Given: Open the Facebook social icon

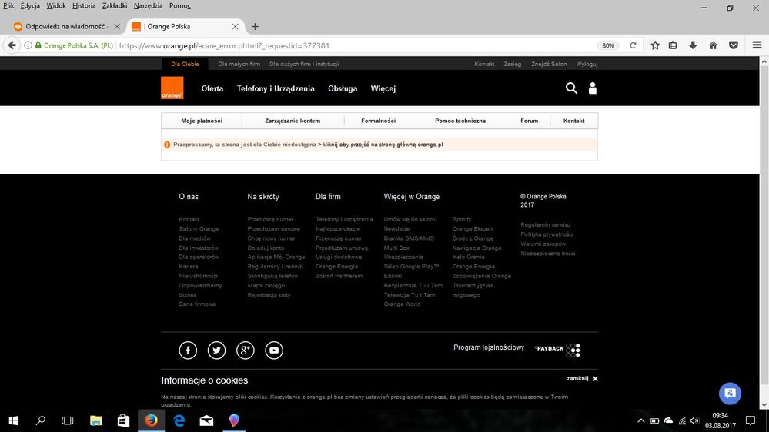Looking at the screenshot, I should click(x=188, y=351).
